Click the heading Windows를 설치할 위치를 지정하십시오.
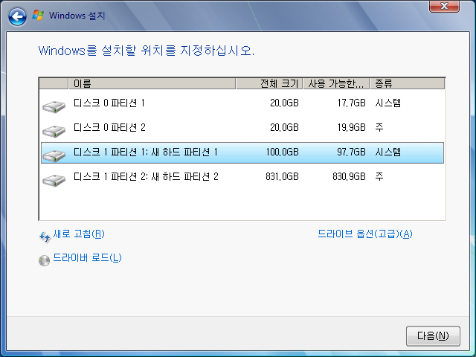Screen dimensions: 476x357 click(x=147, y=51)
